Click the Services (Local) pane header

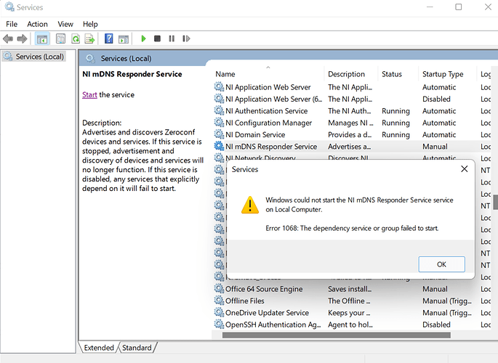coord(126,58)
